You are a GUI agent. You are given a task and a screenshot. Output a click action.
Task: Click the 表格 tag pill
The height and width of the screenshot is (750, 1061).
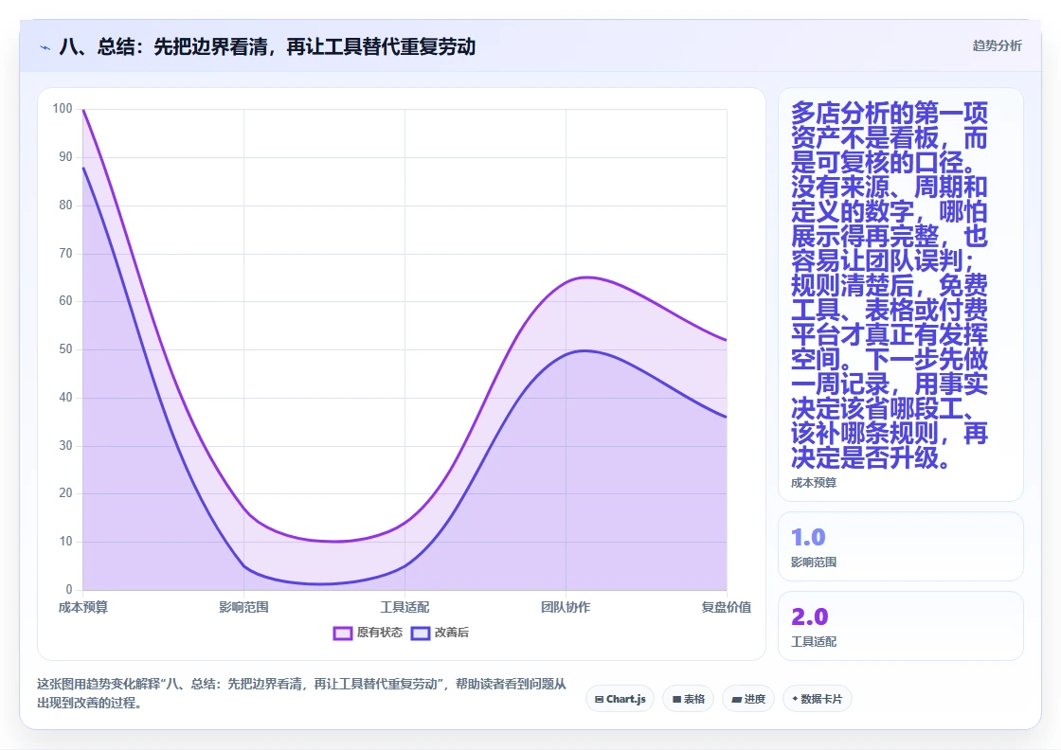click(688, 699)
